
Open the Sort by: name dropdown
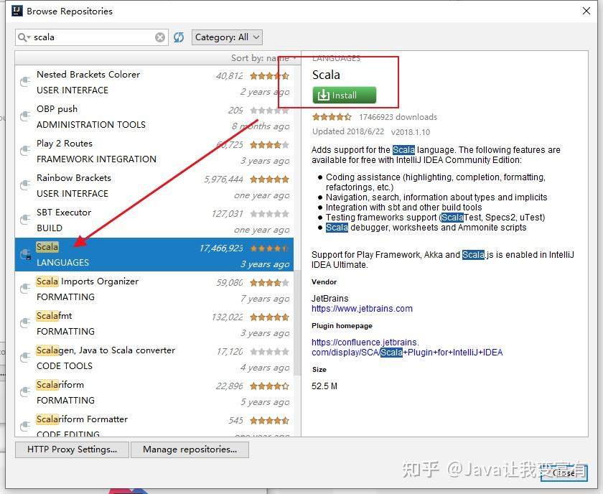point(263,58)
